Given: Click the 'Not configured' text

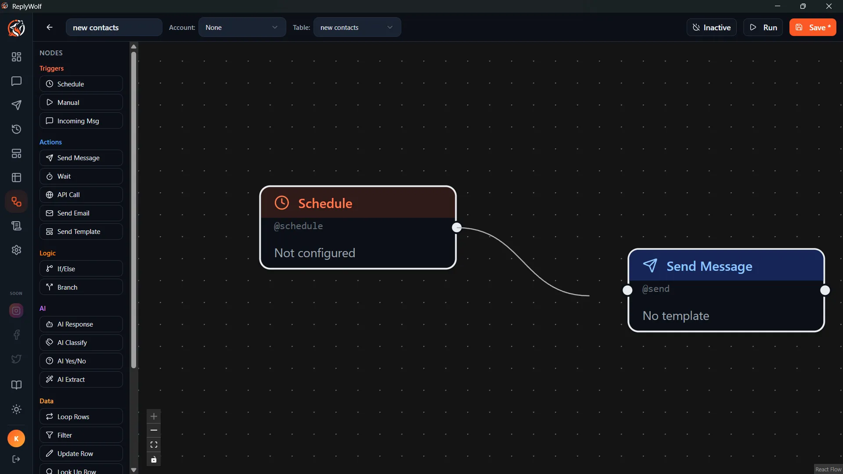Looking at the screenshot, I should coord(314,253).
